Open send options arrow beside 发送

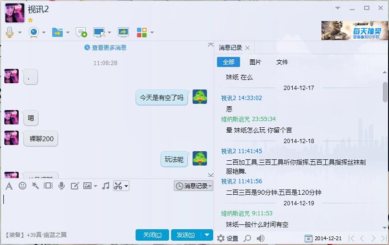(207, 235)
